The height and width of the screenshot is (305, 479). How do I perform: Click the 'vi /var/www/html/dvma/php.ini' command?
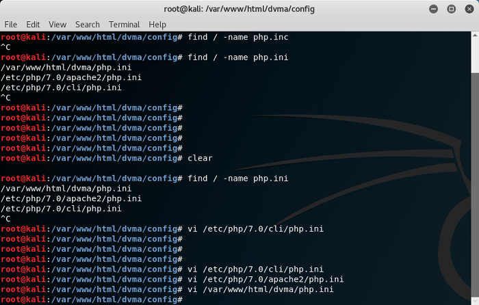point(261,289)
